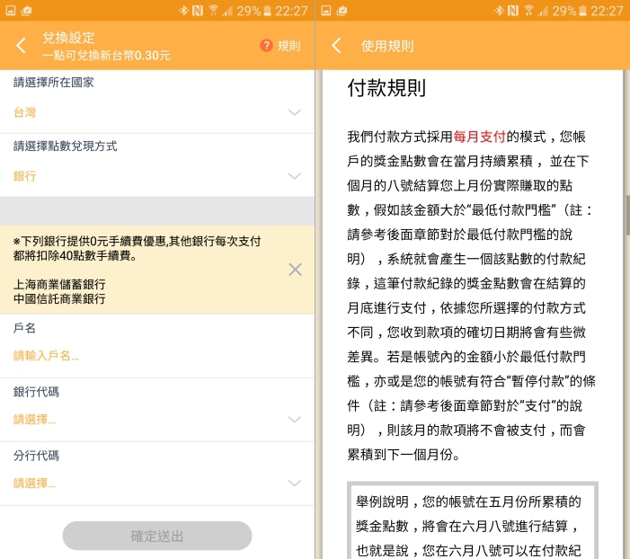
Task: Tap the left status bar Bluetooth icon
Action: tap(183, 11)
